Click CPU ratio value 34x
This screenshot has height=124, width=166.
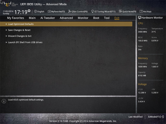(x=140, y=49)
